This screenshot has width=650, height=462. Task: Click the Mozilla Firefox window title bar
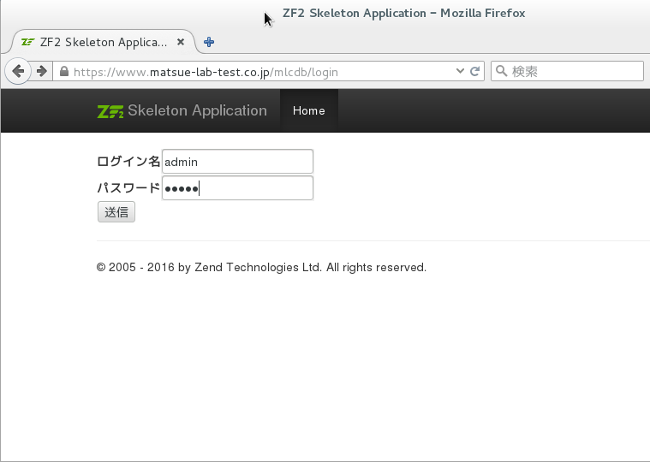coord(403,13)
